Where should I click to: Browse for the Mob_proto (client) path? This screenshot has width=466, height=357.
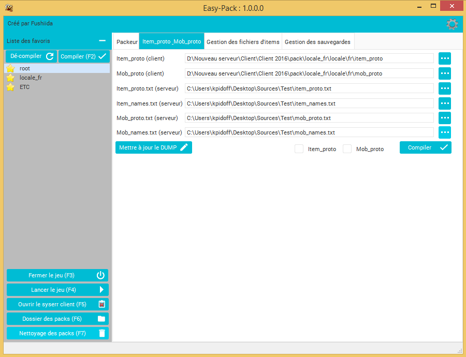point(445,73)
